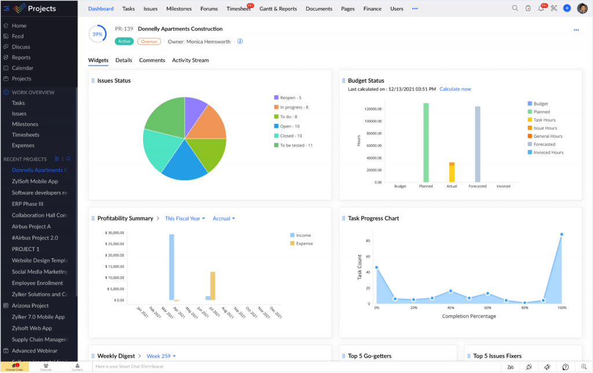Open Channels in the bottom chat bar
Image resolution: width=593 pixels, height=373 pixels.
click(x=45, y=366)
